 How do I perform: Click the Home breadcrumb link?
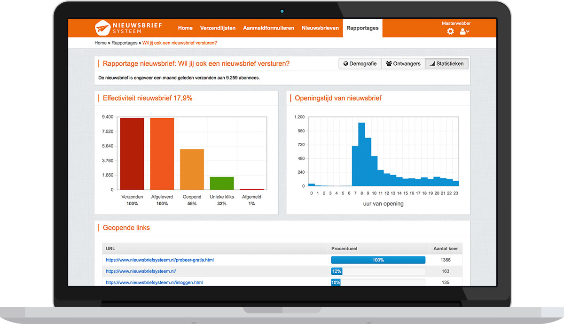tap(101, 43)
